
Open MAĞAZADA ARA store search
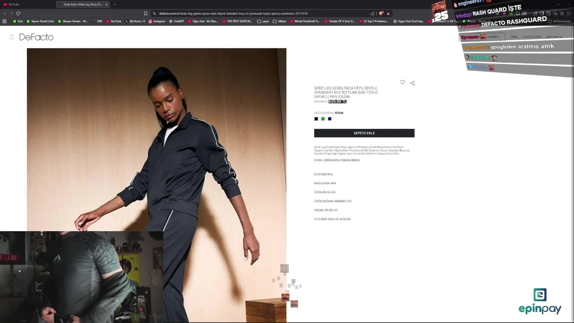tap(325, 183)
